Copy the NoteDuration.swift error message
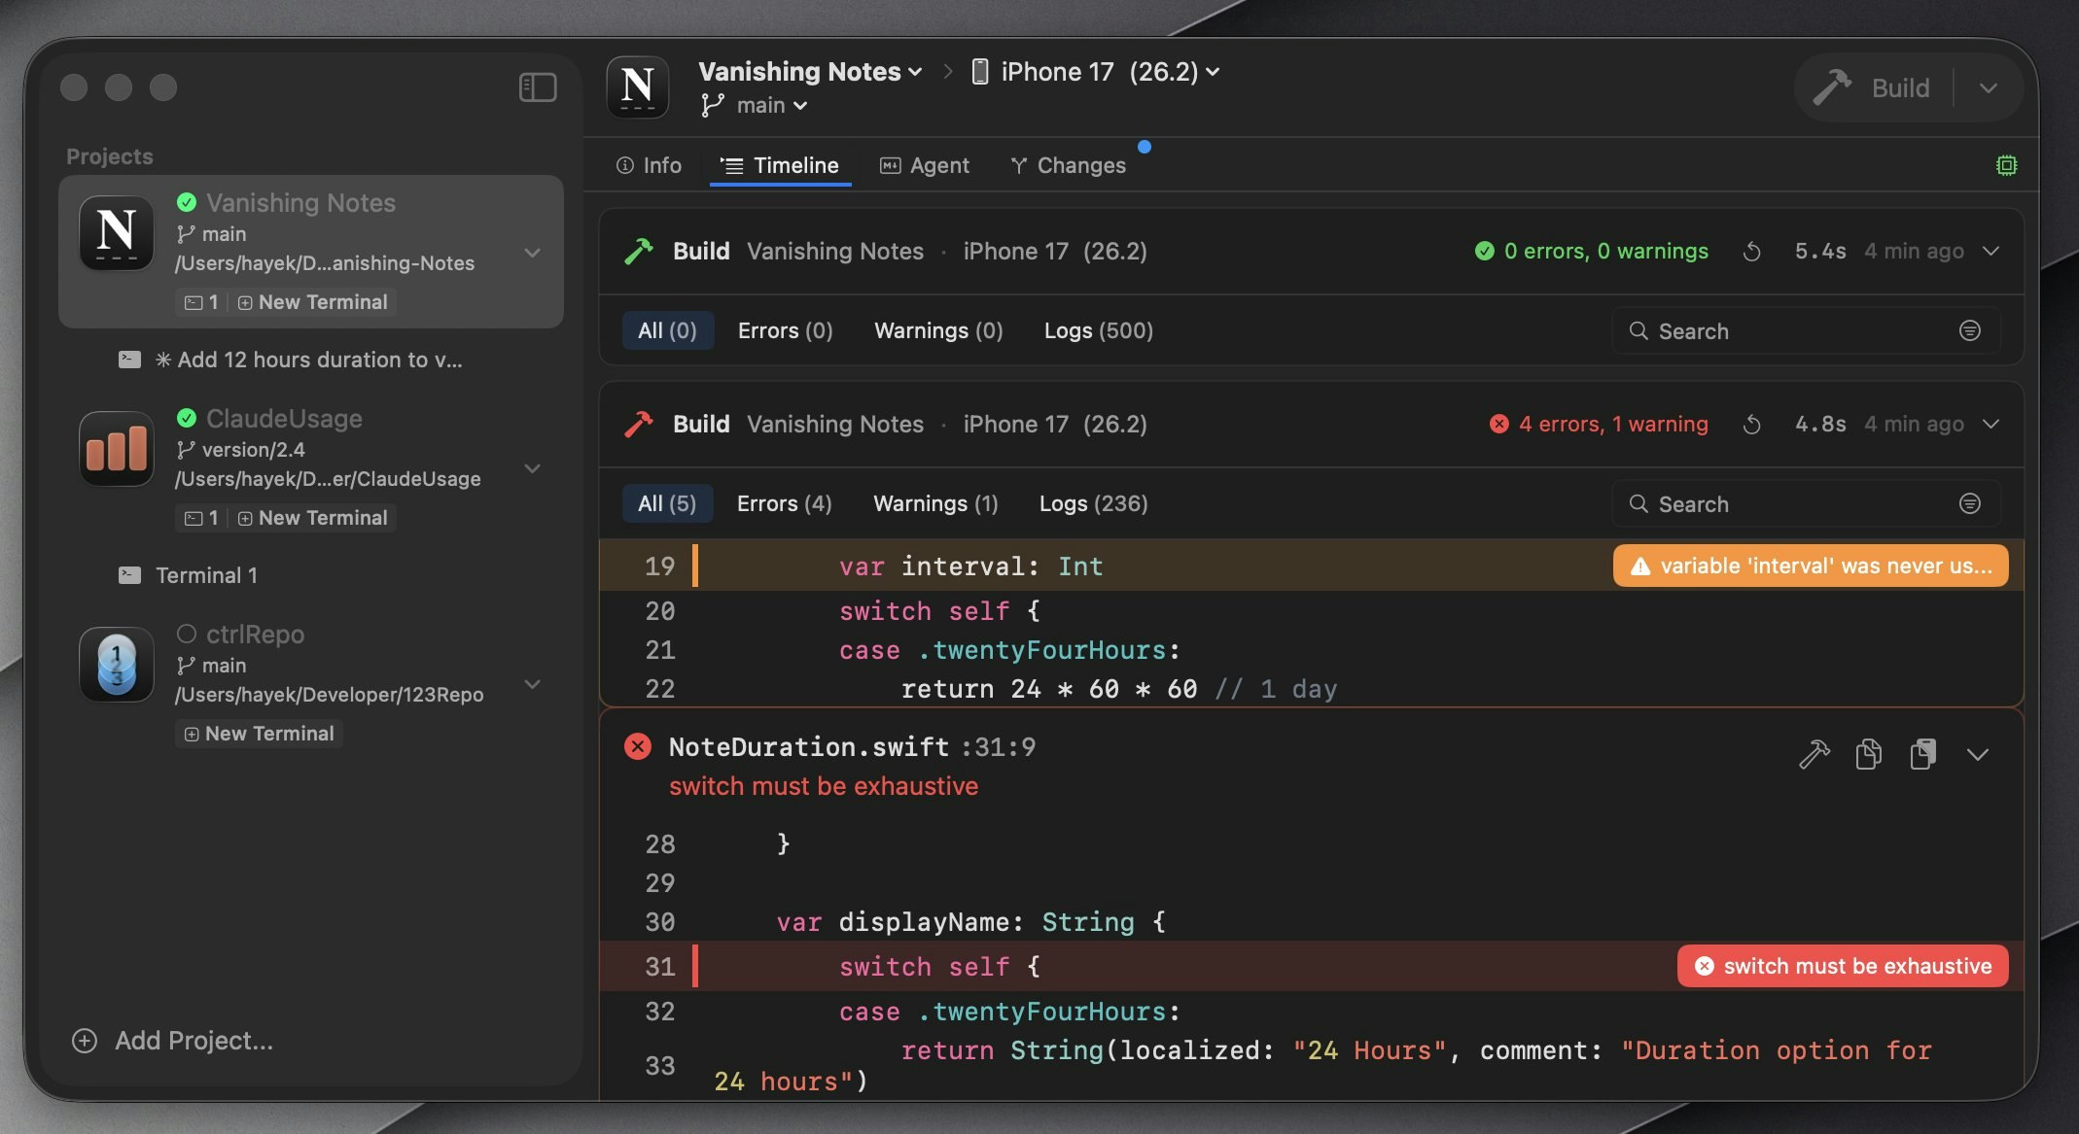This screenshot has width=2079, height=1134. click(1868, 754)
